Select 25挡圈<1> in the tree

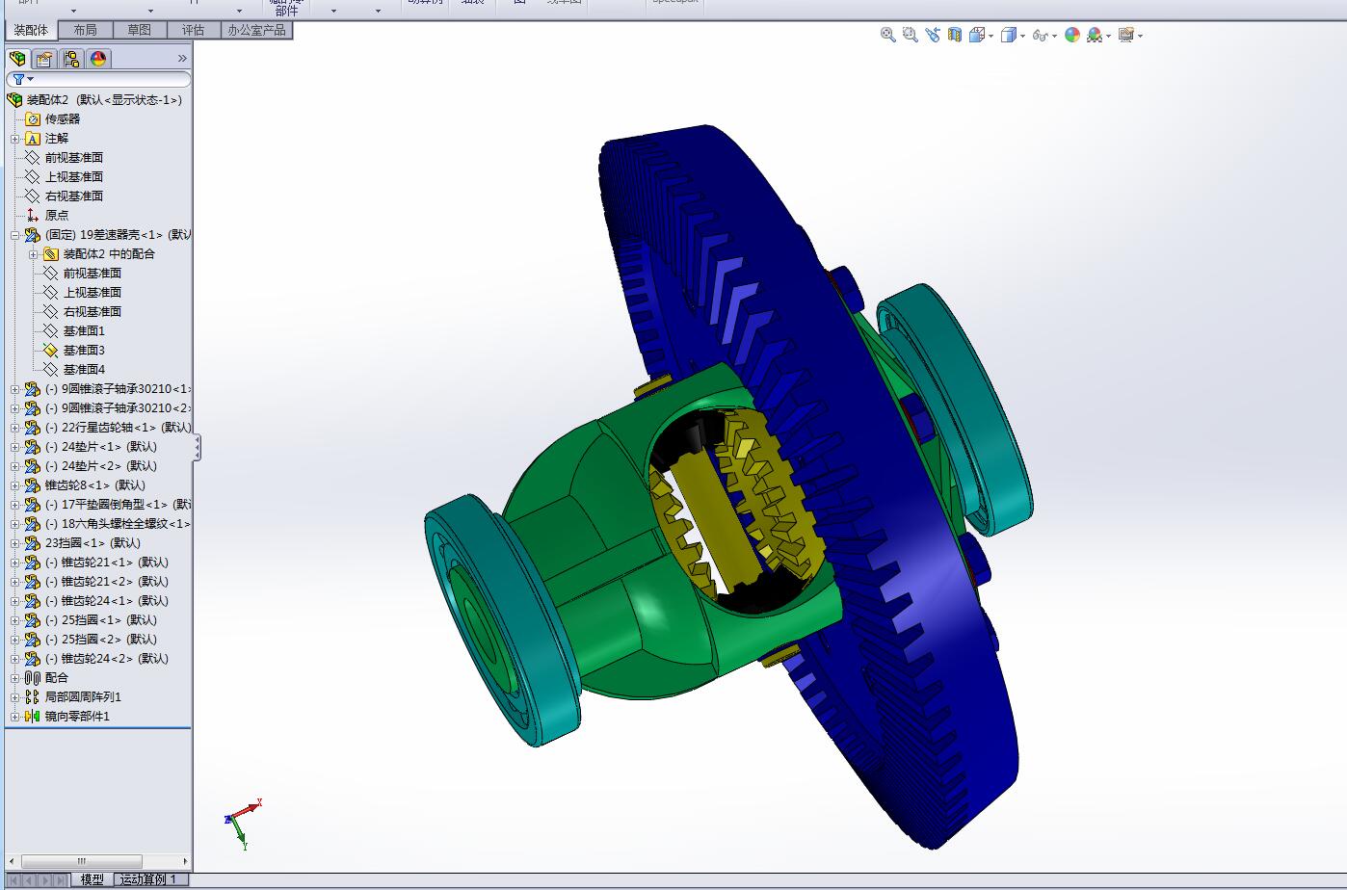tap(101, 620)
